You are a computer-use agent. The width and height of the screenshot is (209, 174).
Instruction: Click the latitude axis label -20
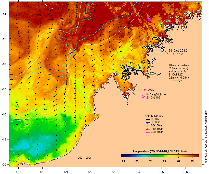4,165
